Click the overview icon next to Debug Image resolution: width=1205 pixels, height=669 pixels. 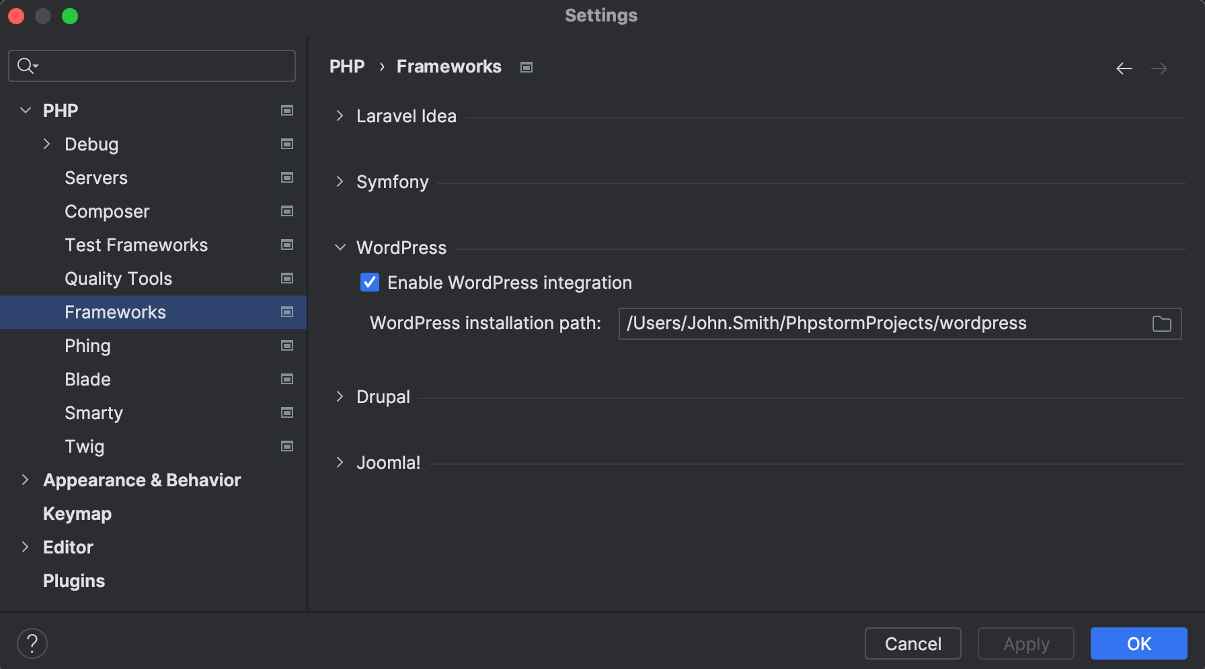287,144
